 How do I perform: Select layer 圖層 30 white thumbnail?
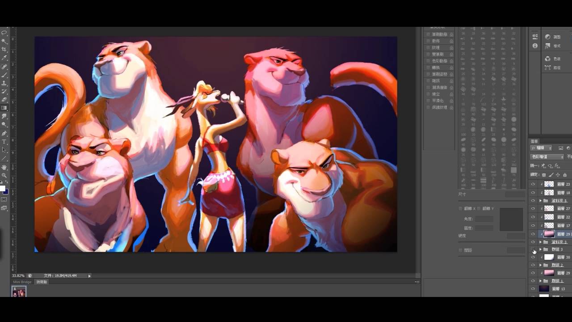549,257
